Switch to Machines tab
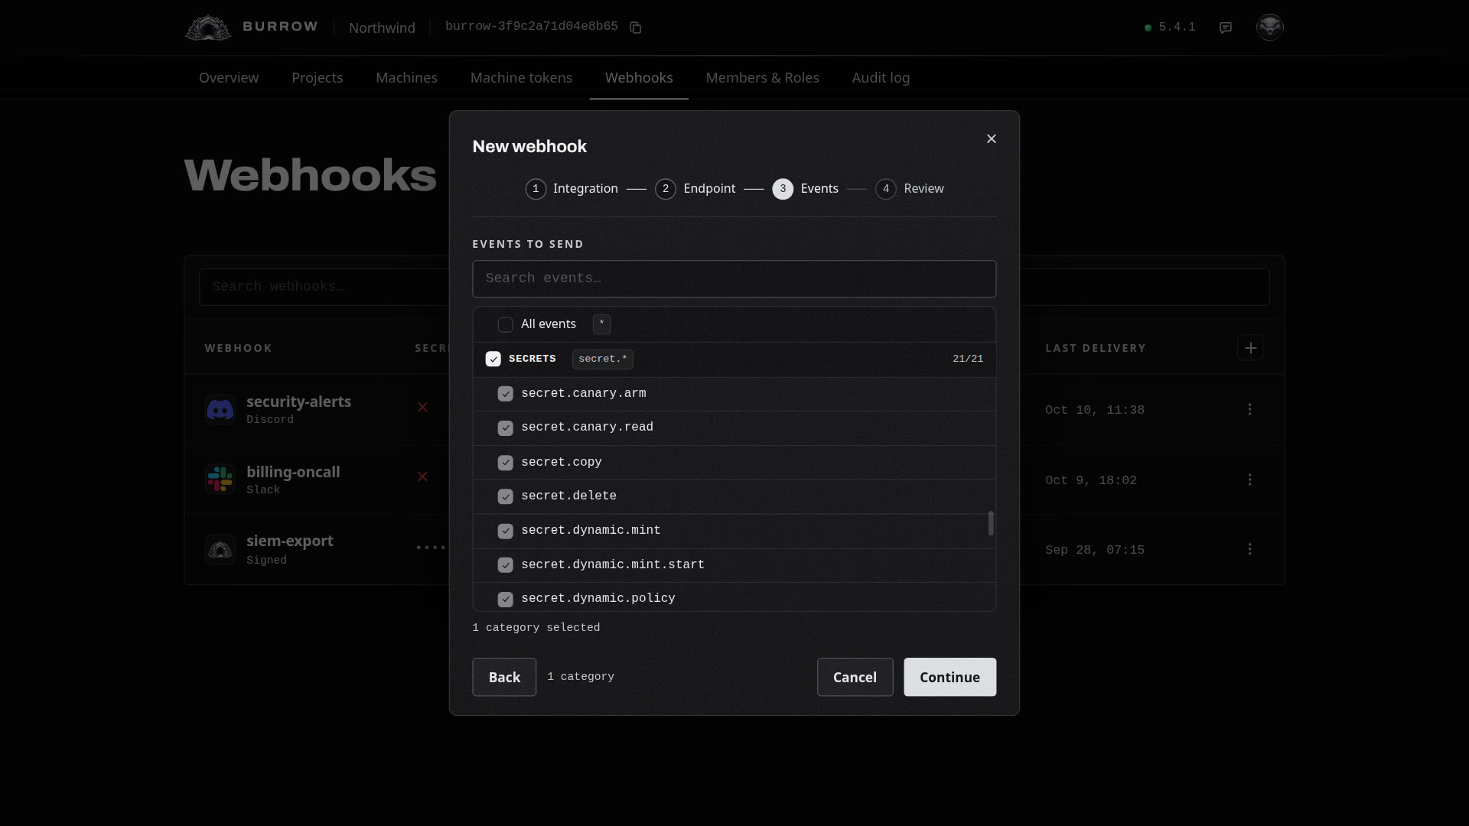This screenshot has width=1469, height=826. coord(406,78)
